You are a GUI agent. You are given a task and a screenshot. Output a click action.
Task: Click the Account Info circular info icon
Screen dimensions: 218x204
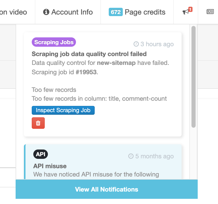pyautogui.click(x=46, y=12)
